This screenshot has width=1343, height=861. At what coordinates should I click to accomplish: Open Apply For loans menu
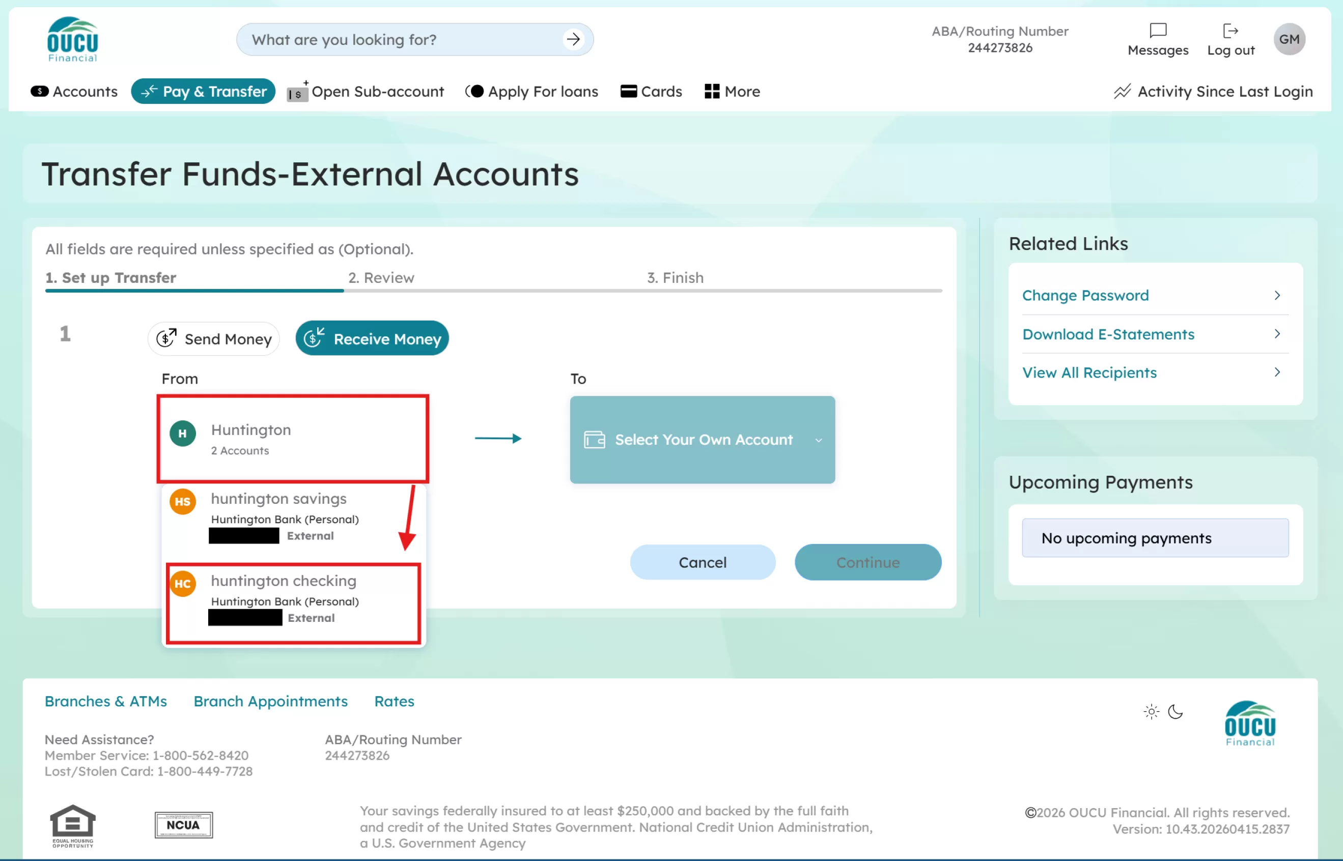coord(531,91)
